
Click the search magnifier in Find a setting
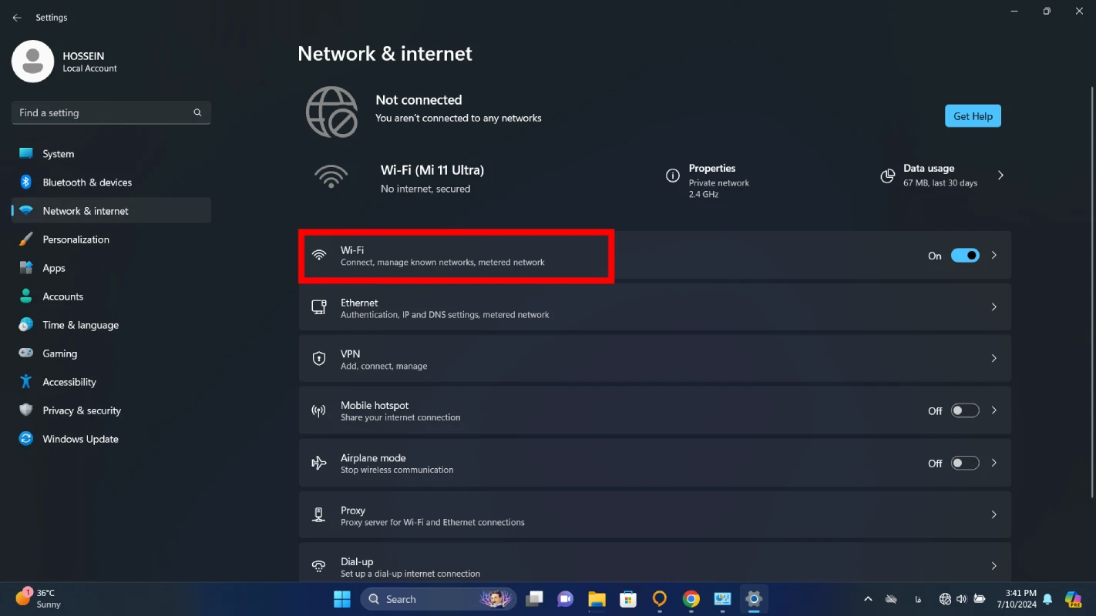tap(197, 112)
